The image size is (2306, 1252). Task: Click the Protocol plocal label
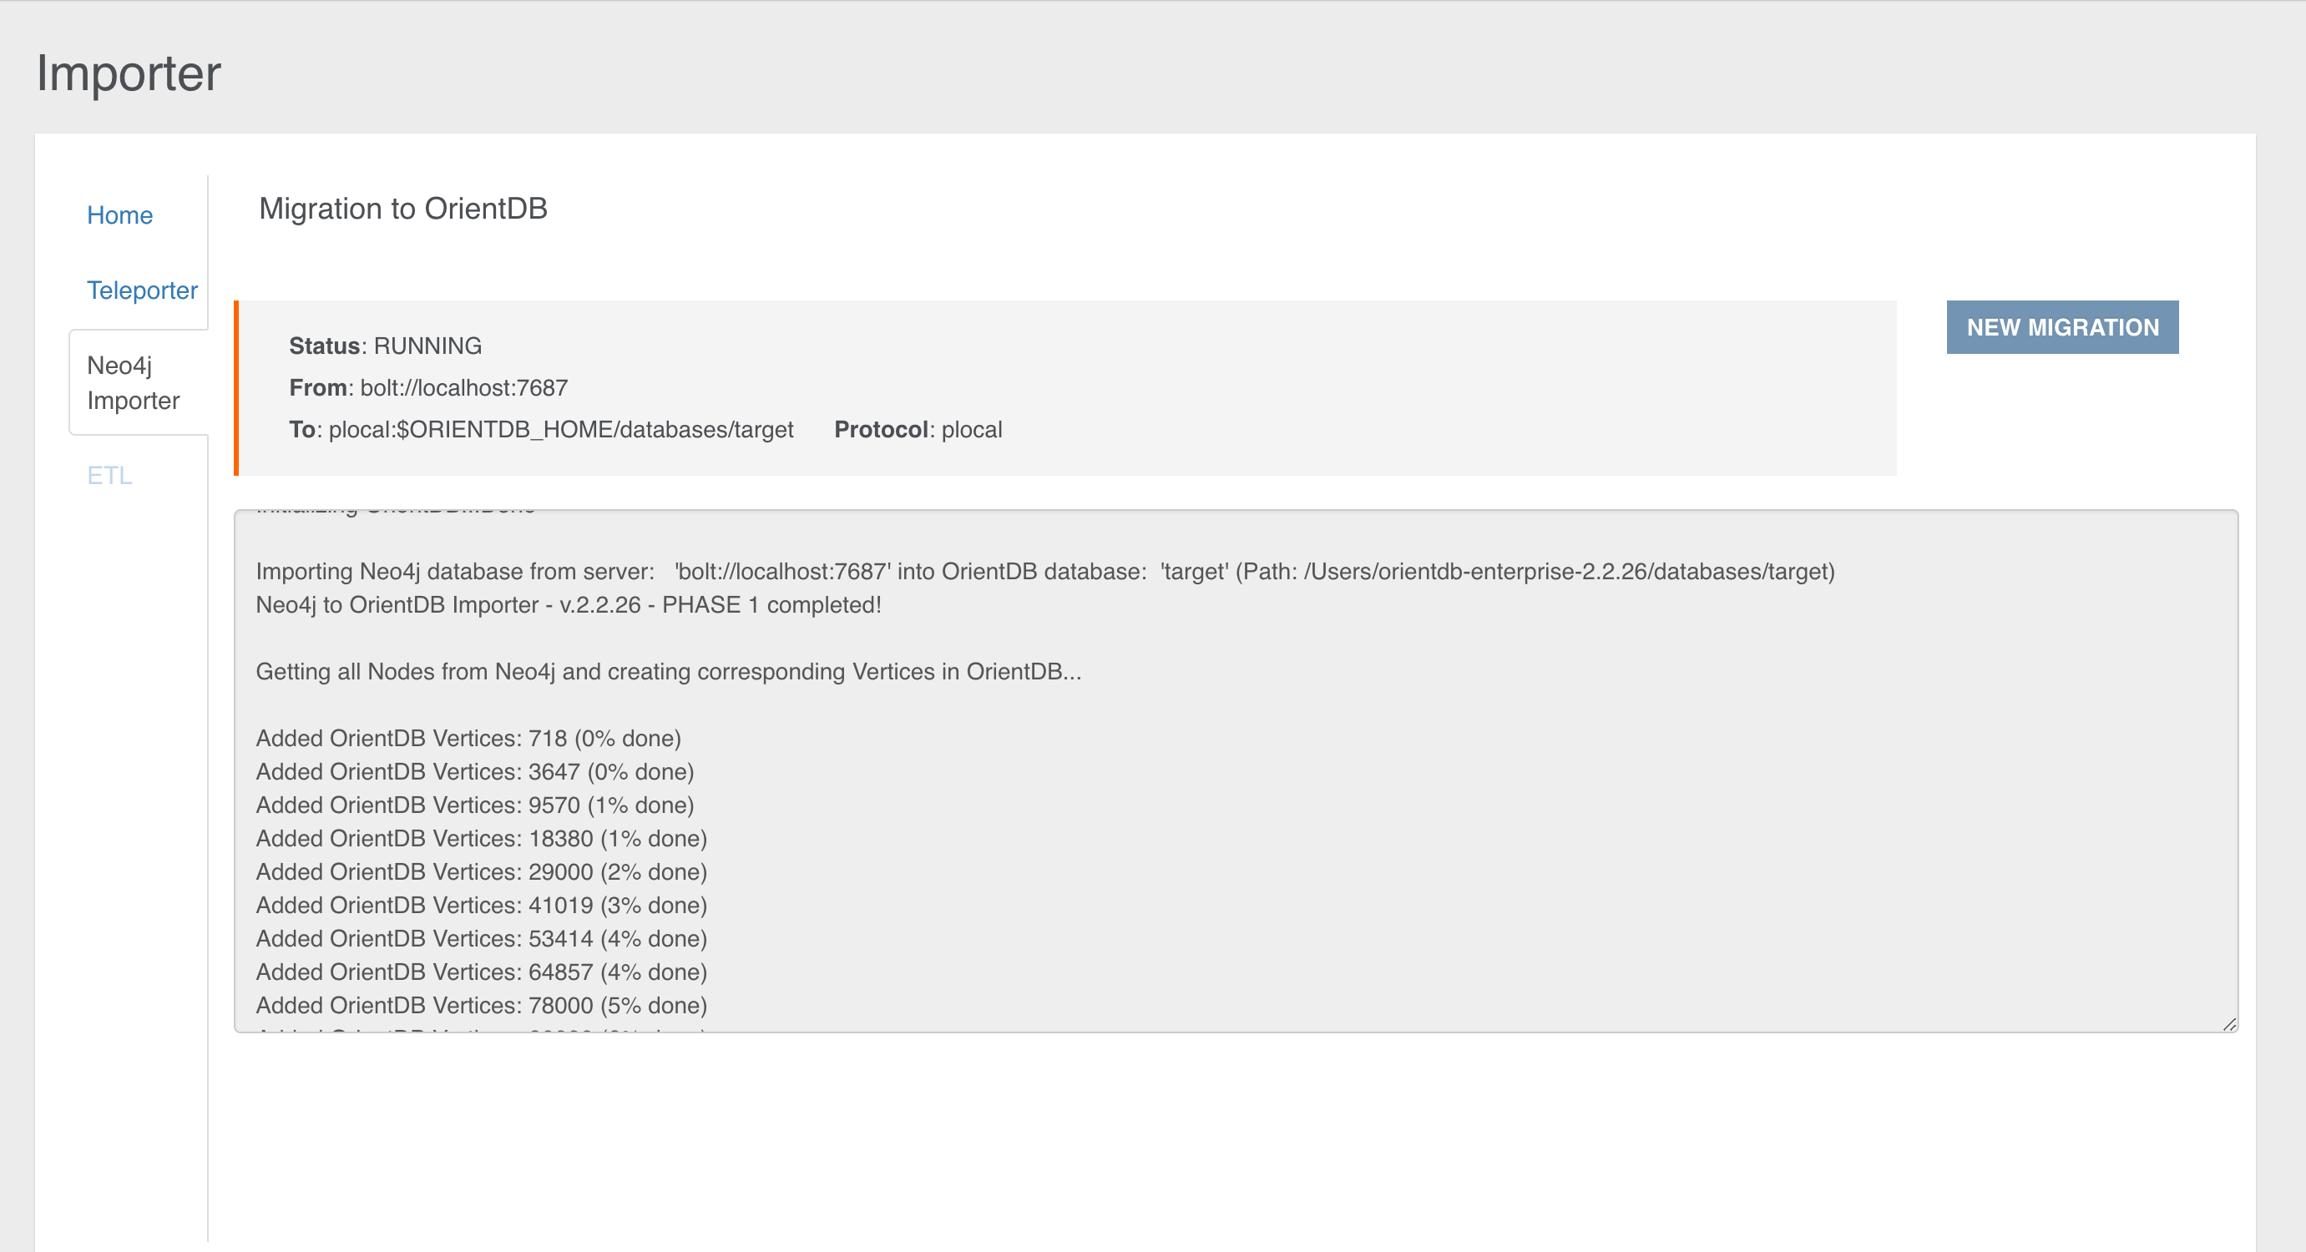click(x=918, y=431)
